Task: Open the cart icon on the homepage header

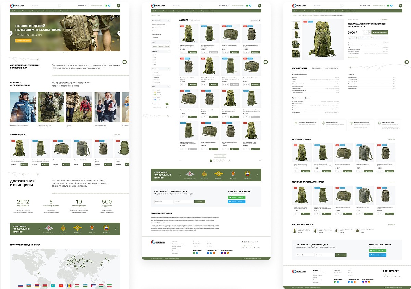Action: pyautogui.click(x=119, y=6)
